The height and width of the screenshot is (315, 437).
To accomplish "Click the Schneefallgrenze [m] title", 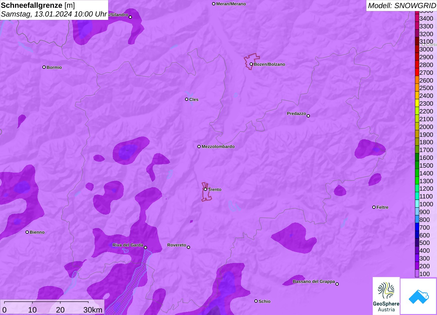I will 38,5.
